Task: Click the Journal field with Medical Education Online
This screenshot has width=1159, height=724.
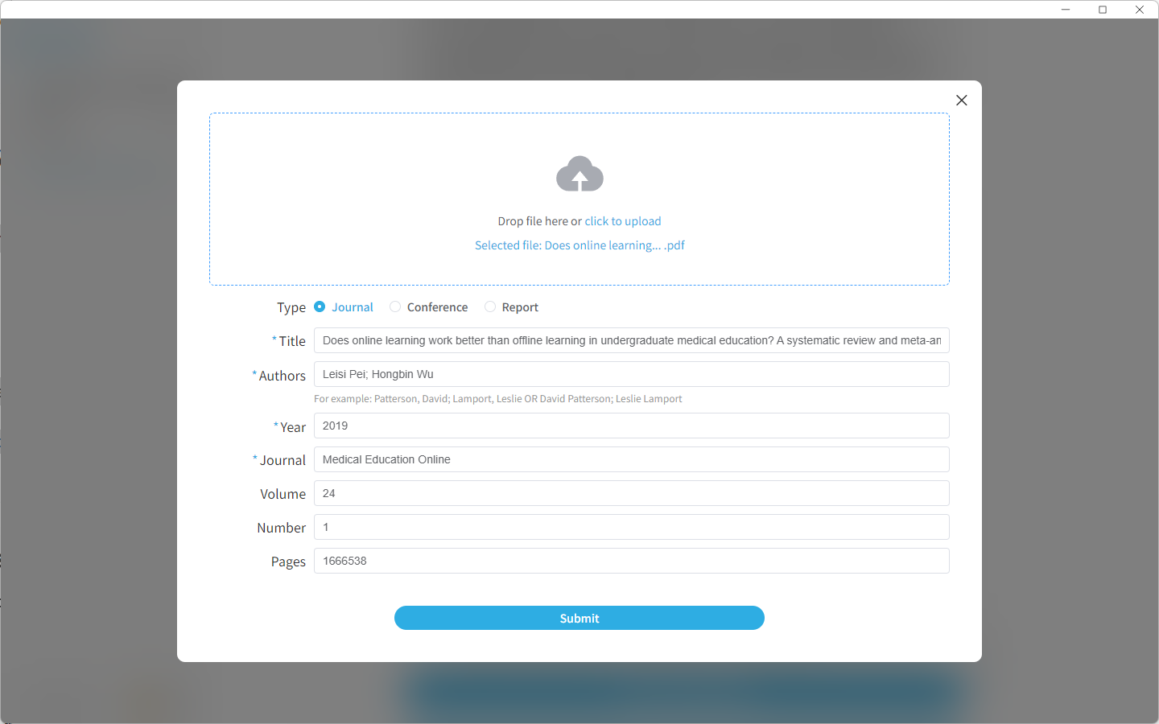Action: (x=632, y=459)
